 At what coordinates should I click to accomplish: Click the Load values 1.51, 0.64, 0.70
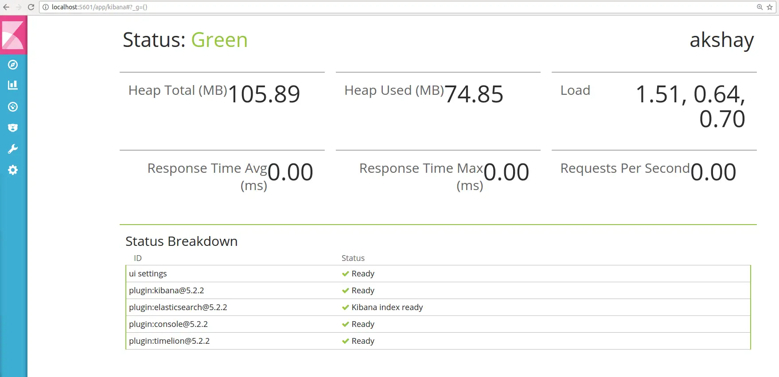pyautogui.click(x=690, y=107)
